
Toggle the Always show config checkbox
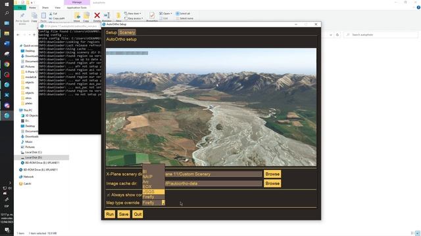[x=109, y=195]
